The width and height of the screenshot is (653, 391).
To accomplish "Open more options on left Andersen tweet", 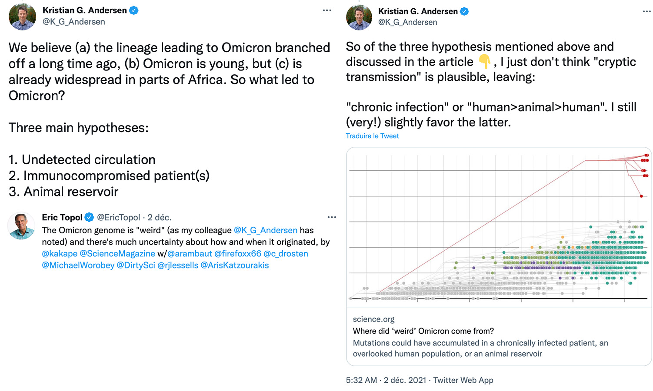I will pyautogui.click(x=327, y=10).
